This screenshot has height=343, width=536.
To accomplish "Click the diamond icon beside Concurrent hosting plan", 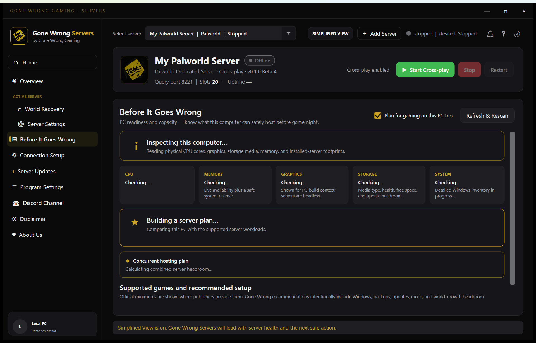I will tap(128, 261).
